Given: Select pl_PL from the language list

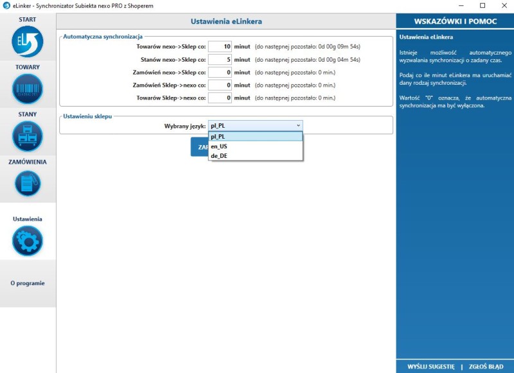Looking at the screenshot, I should point(255,136).
